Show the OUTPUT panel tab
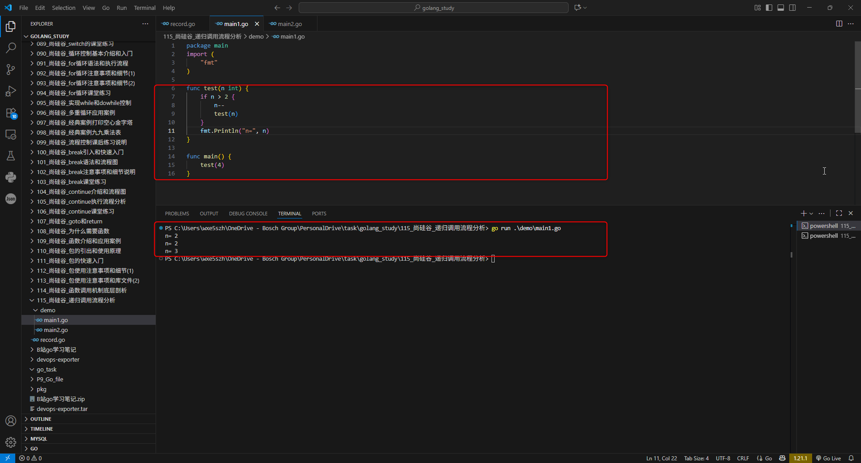Screen dimensions: 861x463 click(x=209, y=214)
